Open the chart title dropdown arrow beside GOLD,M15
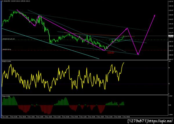Screen dimensions: 174x124 pyautogui.click(x=3, y=1)
